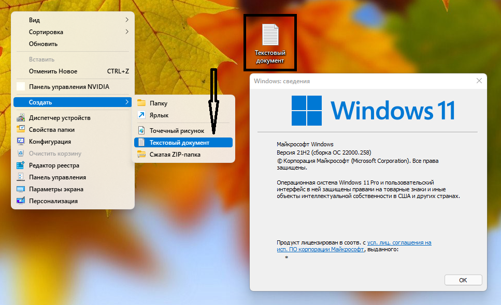The height and width of the screenshot is (305, 501).
Task: Open the Вид menu entry
Action: coord(73,20)
